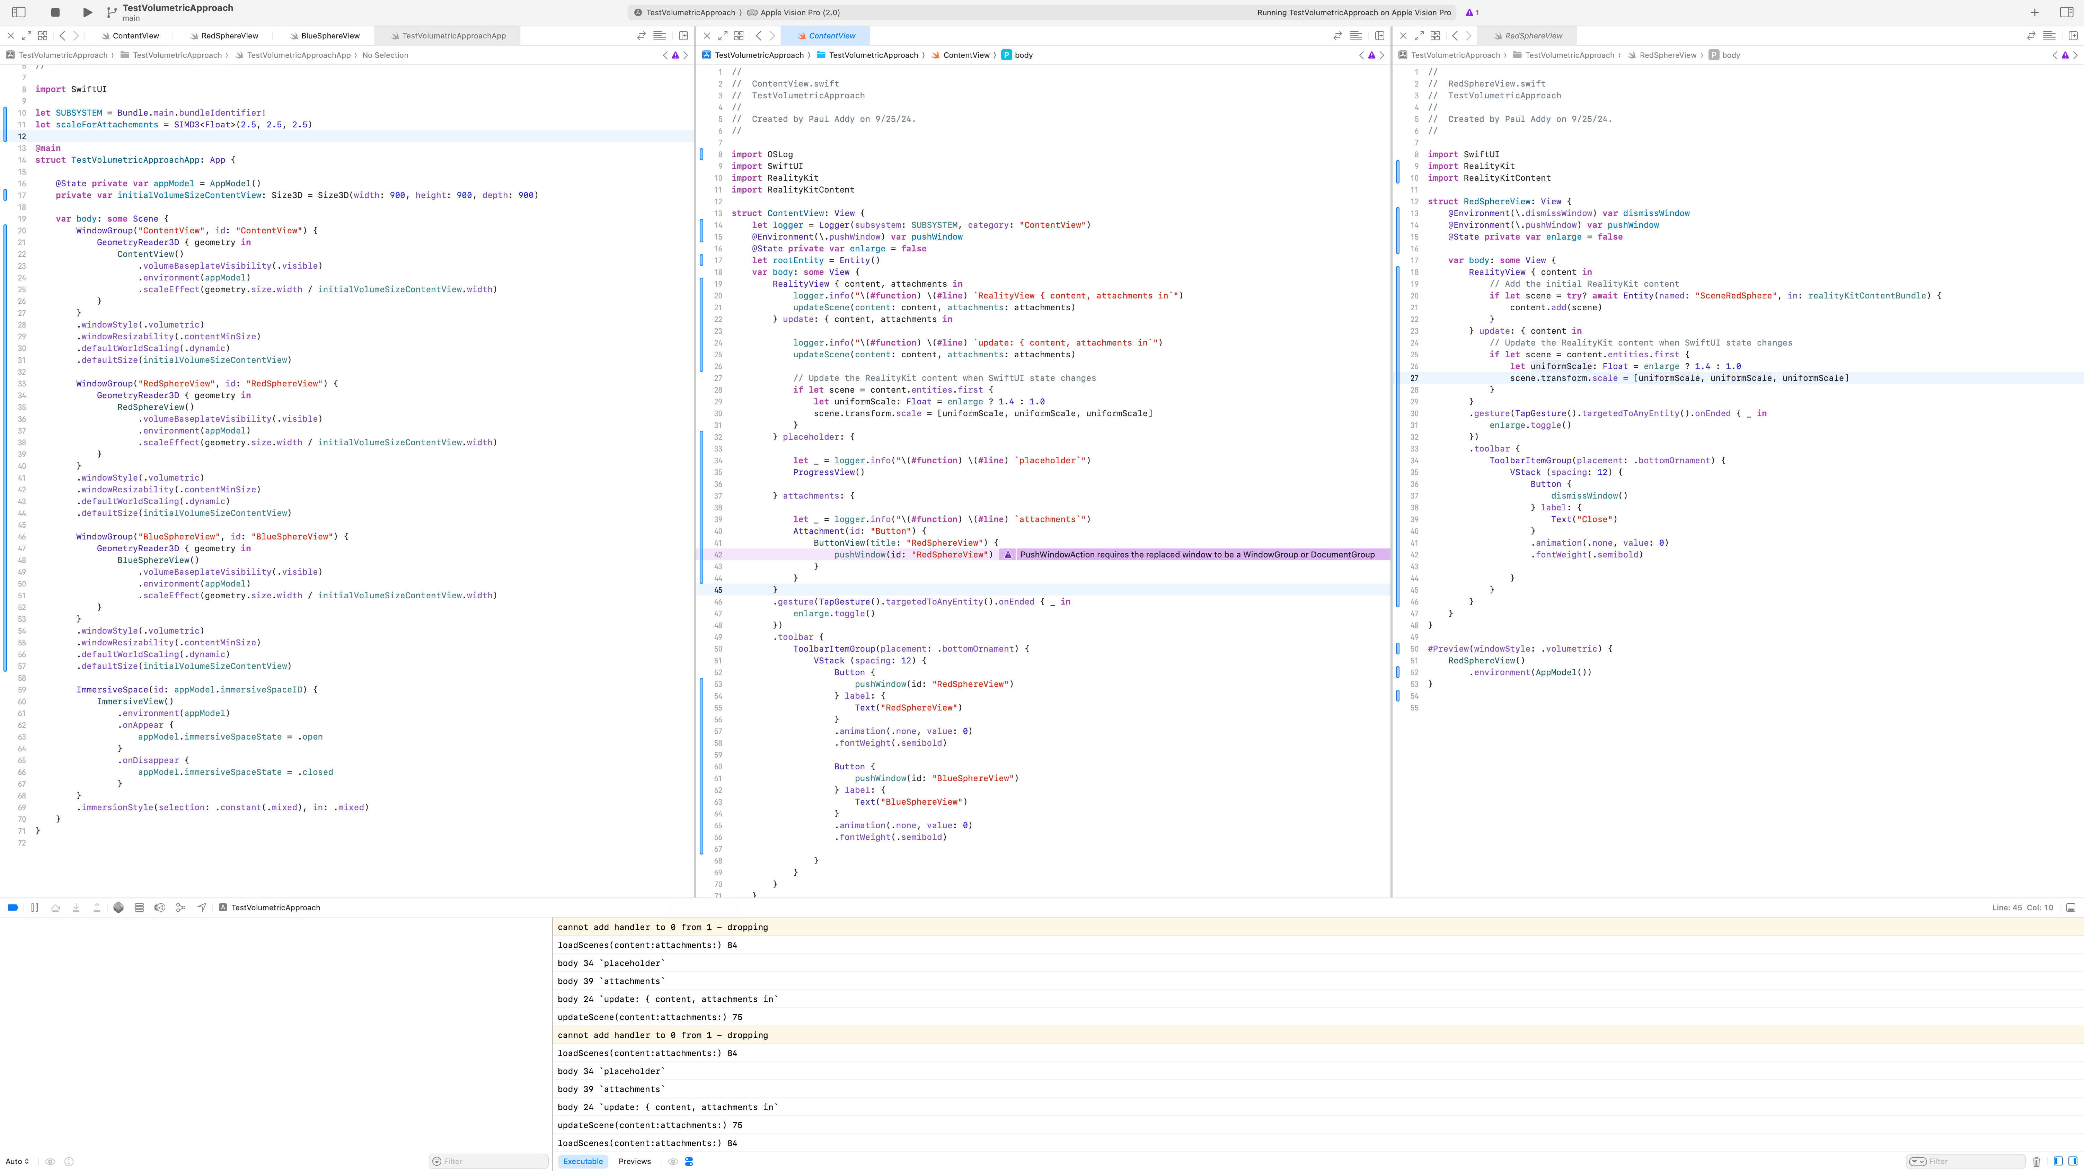
Task: Step into in debug bar
Action: tap(76, 908)
